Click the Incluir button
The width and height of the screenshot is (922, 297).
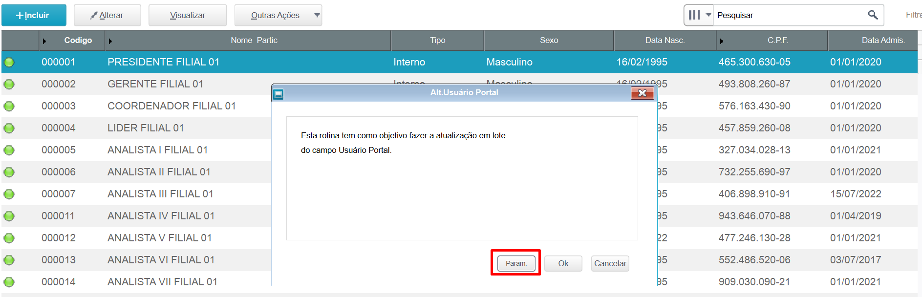click(34, 15)
